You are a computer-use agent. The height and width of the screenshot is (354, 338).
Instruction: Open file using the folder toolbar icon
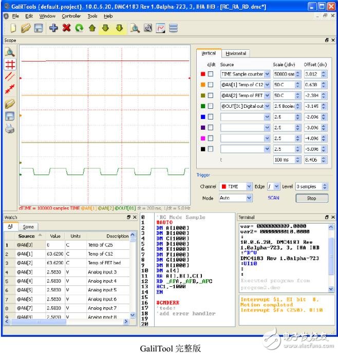[26, 28]
